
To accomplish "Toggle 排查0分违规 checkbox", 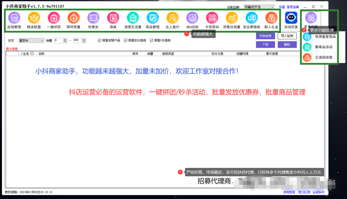I will pos(151,40).
